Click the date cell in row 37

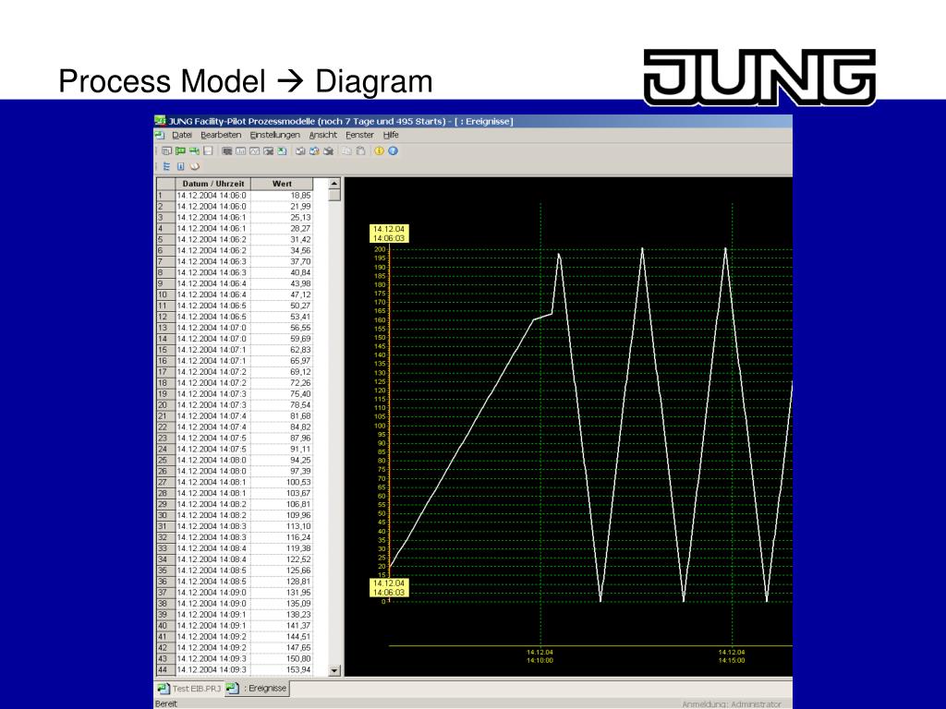tap(213, 593)
